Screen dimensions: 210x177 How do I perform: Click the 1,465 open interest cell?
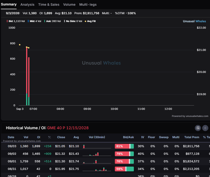[x=36, y=154]
